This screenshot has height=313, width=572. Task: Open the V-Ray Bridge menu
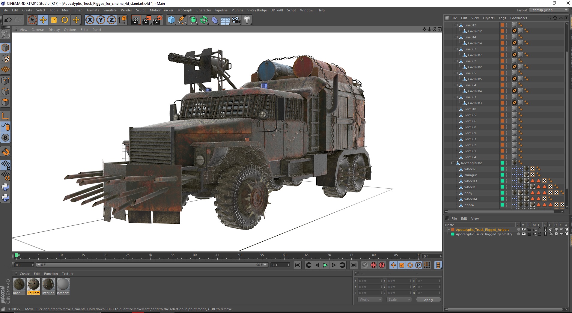257,10
